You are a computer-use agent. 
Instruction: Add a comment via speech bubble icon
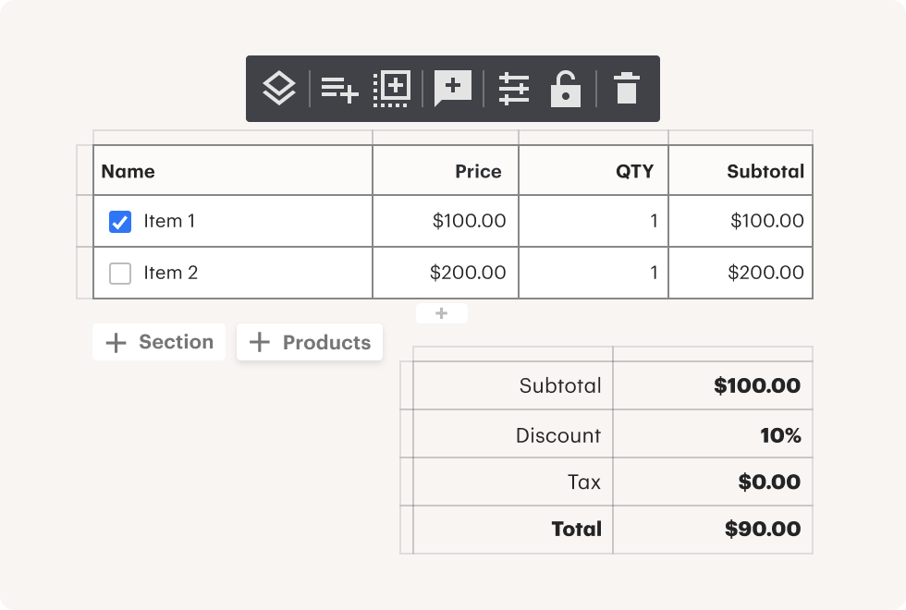point(453,89)
